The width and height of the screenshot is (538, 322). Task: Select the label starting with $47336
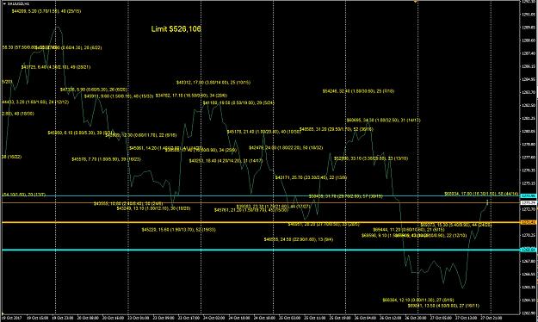click(94, 90)
